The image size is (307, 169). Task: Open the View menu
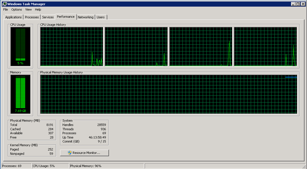point(28,10)
